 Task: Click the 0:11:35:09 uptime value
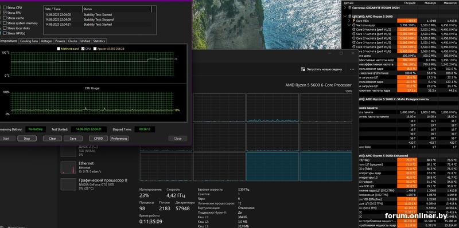click(x=151, y=222)
